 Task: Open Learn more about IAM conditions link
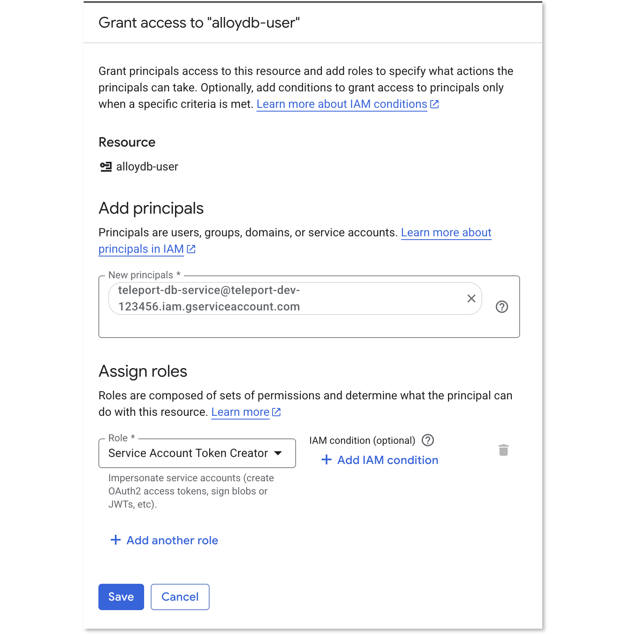342,104
